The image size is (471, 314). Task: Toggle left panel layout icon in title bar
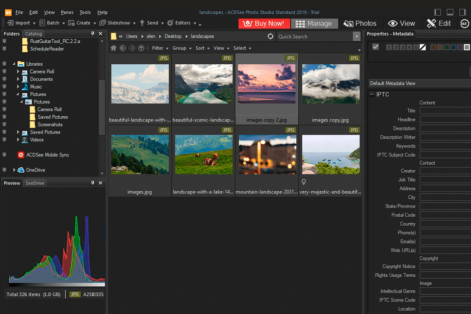point(437,12)
